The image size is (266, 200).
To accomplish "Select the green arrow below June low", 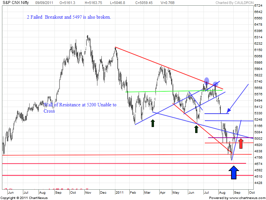I will (197, 129).
